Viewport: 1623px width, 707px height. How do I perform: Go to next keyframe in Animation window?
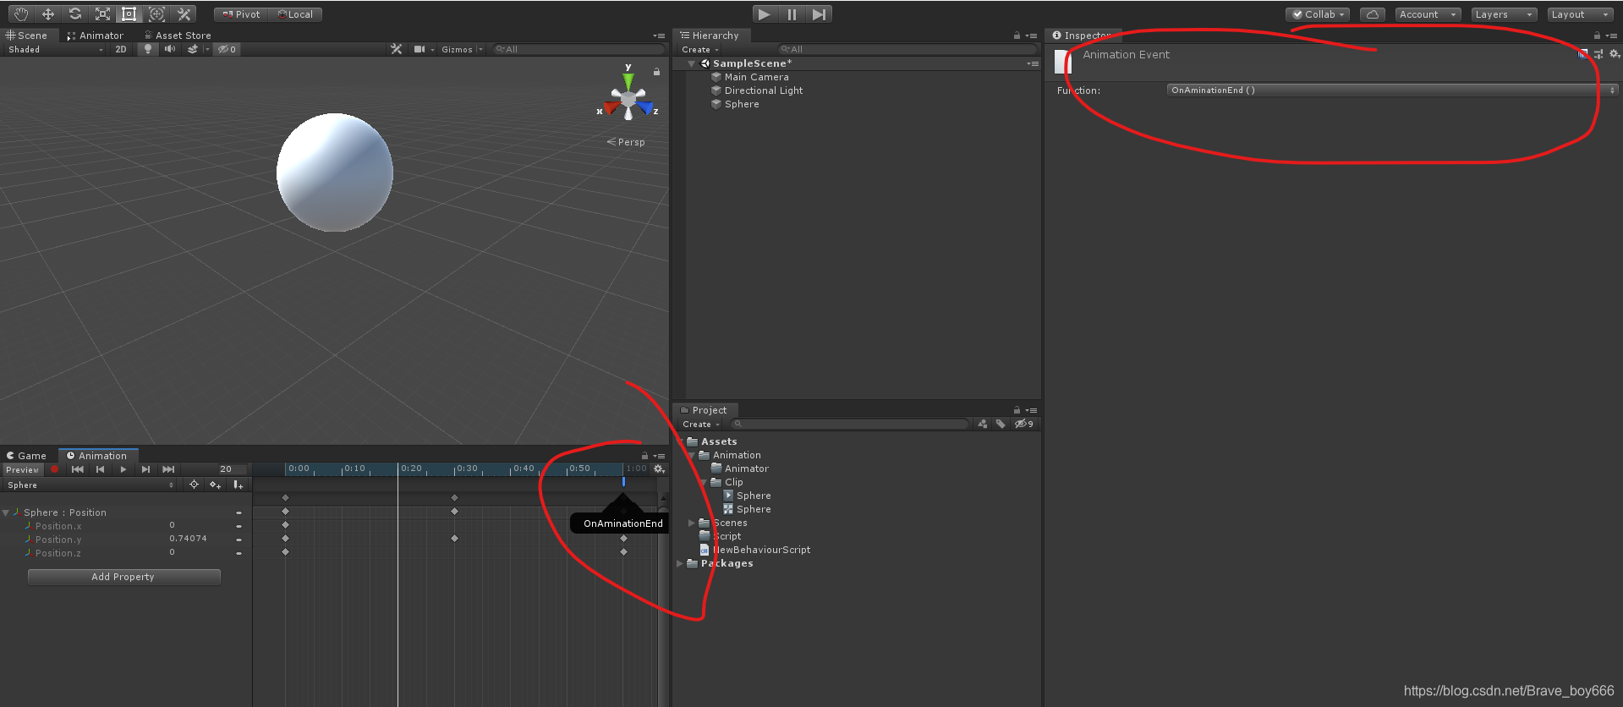click(x=146, y=469)
